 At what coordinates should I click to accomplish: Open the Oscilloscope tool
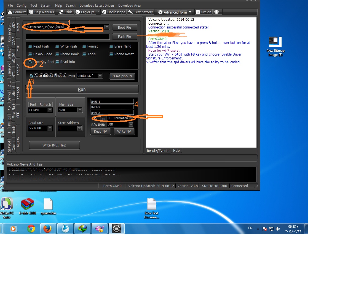(114, 12)
